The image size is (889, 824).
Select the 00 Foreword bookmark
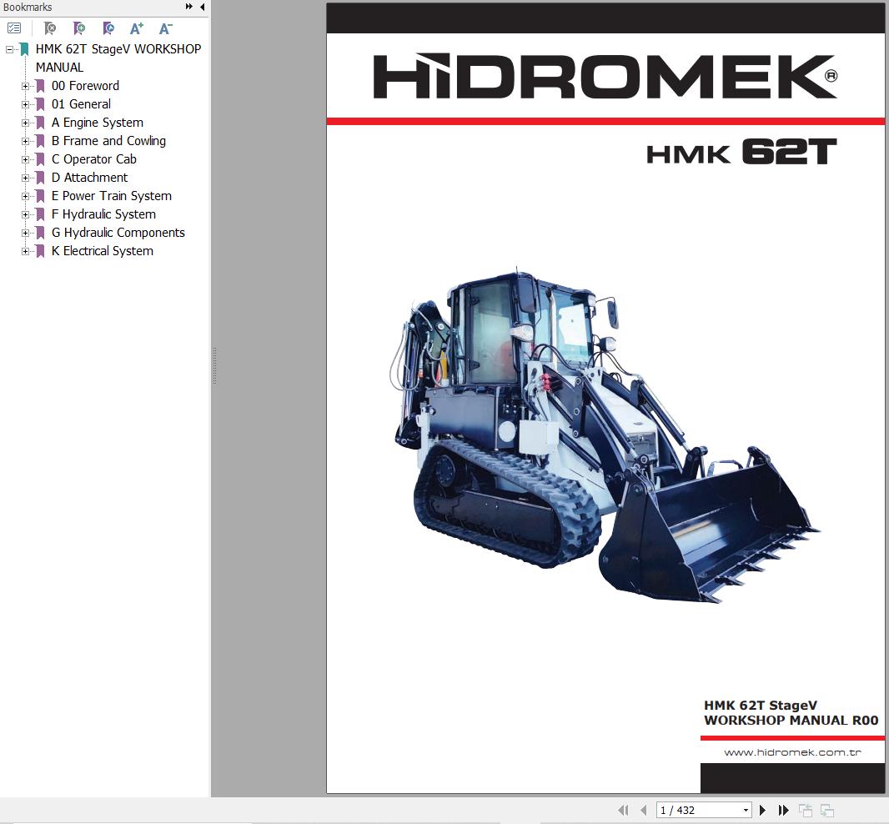(x=85, y=86)
